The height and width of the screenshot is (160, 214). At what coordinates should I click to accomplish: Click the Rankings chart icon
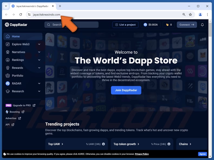tap(8, 60)
